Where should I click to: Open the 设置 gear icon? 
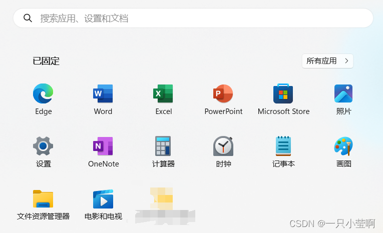point(43,146)
